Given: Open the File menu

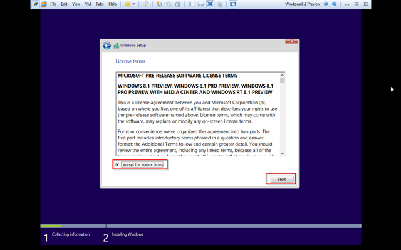Looking at the screenshot, I should click(53, 4).
